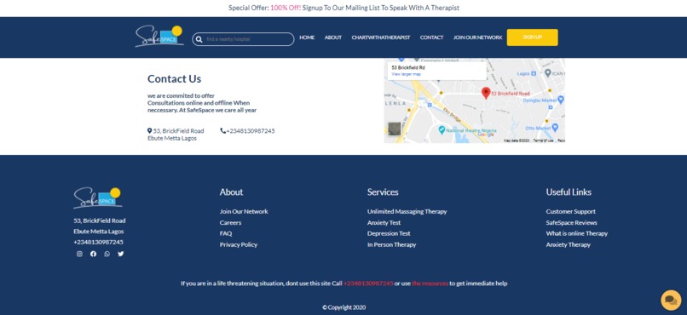
Task: Click the '100% Off!' offer text
Action: coord(286,8)
